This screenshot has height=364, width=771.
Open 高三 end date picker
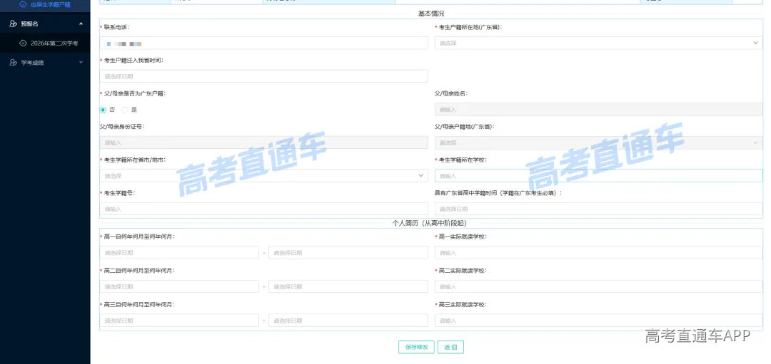(x=348, y=321)
